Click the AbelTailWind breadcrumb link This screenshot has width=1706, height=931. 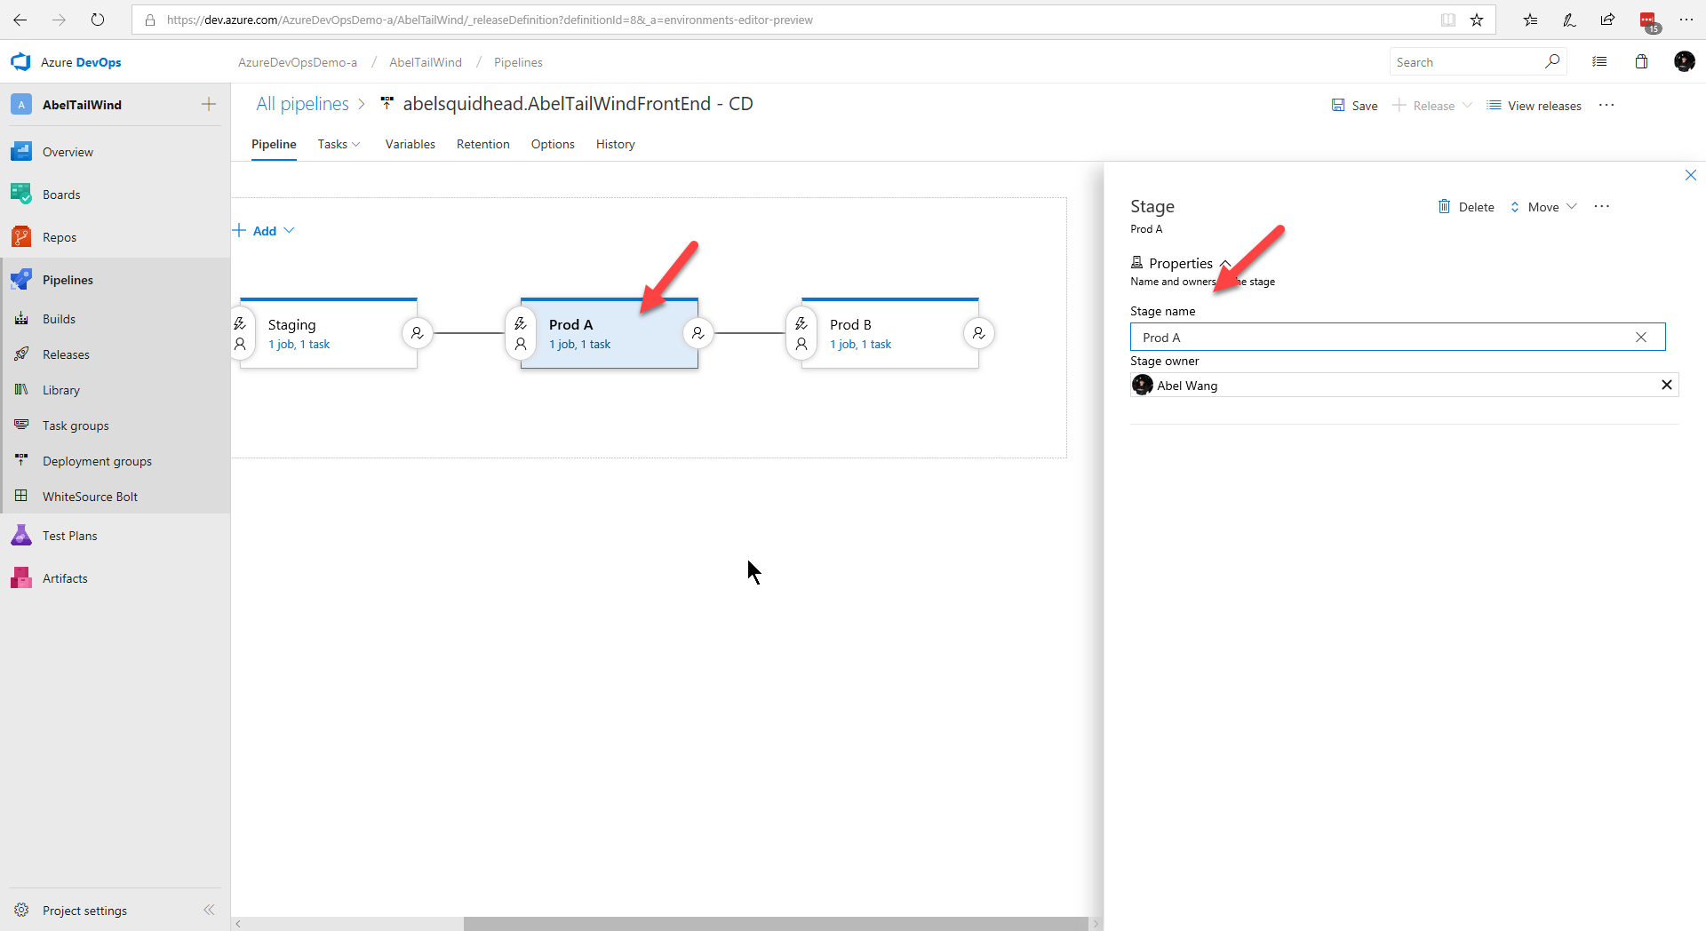pyautogui.click(x=426, y=62)
